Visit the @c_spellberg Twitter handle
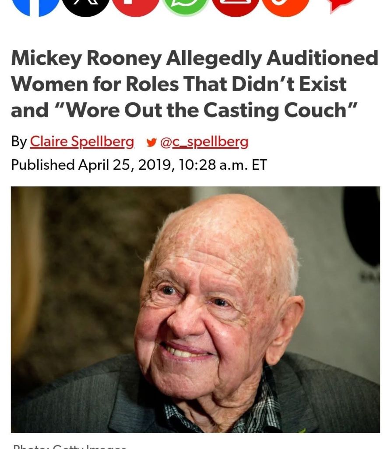The width and height of the screenshot is (391, 449). point(204,142)
